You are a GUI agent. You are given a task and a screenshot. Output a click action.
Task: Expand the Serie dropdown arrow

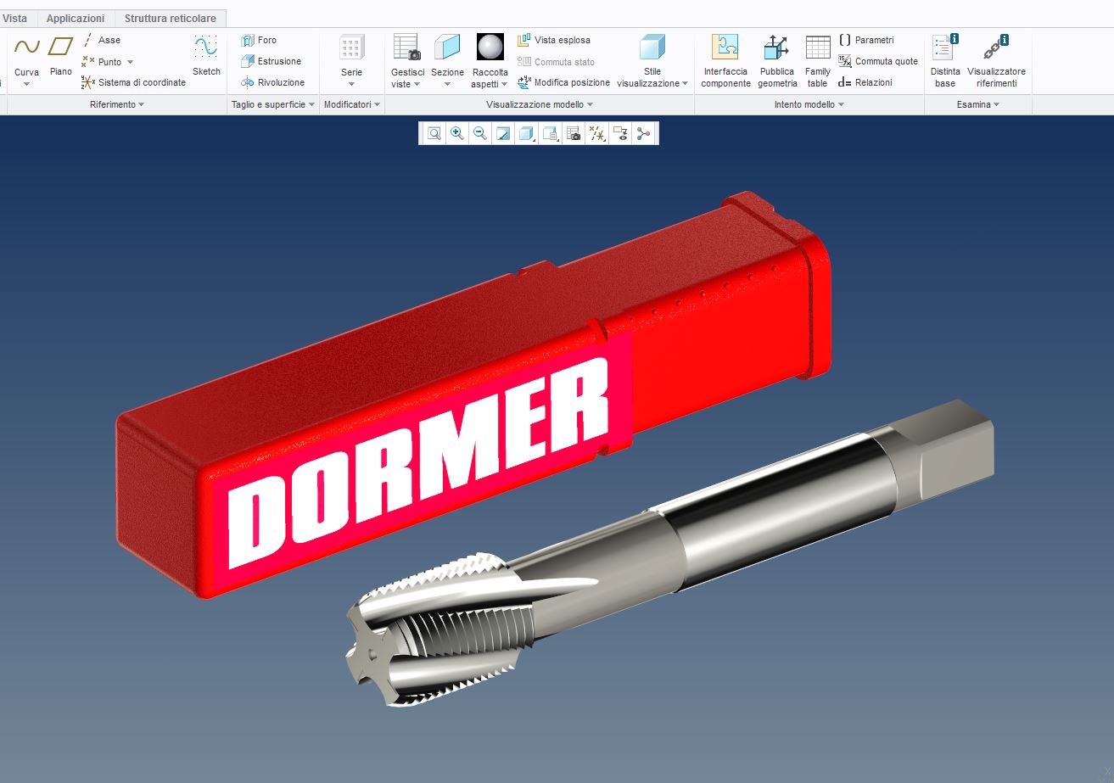point(351,83)
